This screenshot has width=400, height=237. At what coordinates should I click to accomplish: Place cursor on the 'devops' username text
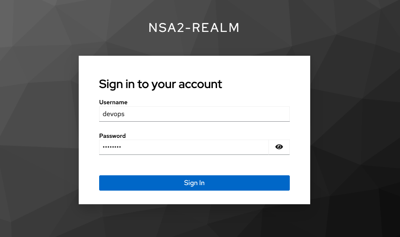[114, 114]
